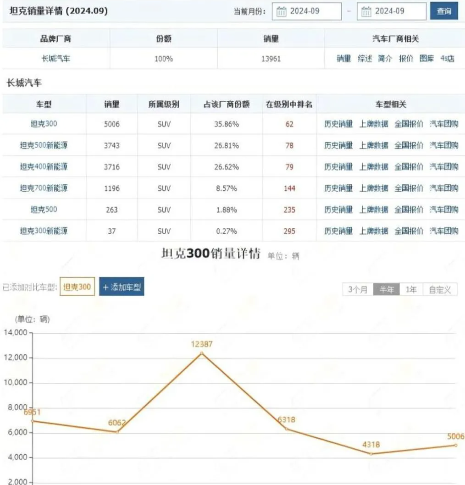Click the 35.86% share cell
Image resolution: width=465 pixels, height=485 pixels.
click(227, 124)
